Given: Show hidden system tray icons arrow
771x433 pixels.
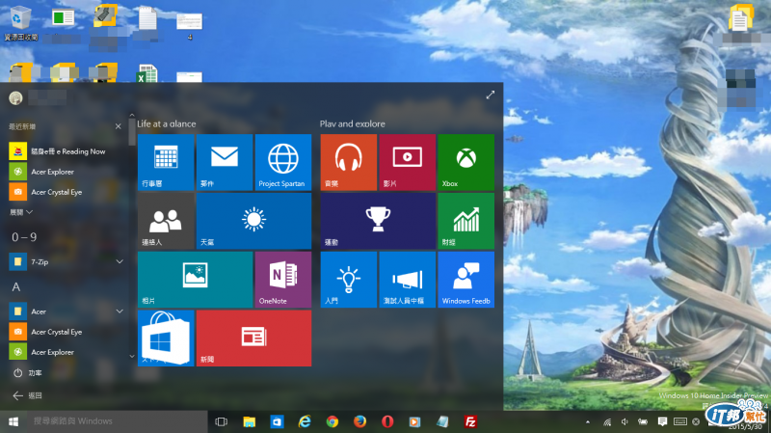Looking at the screenshot, I should pos(588,422).
